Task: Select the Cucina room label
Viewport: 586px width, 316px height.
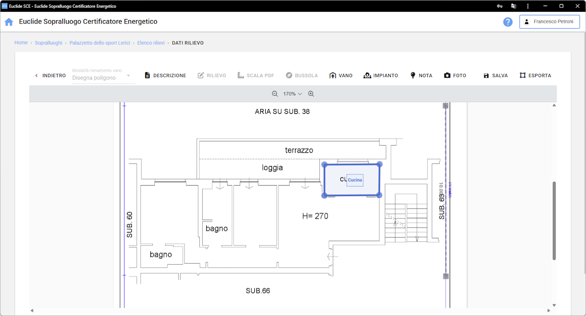Action: point(355,180)
